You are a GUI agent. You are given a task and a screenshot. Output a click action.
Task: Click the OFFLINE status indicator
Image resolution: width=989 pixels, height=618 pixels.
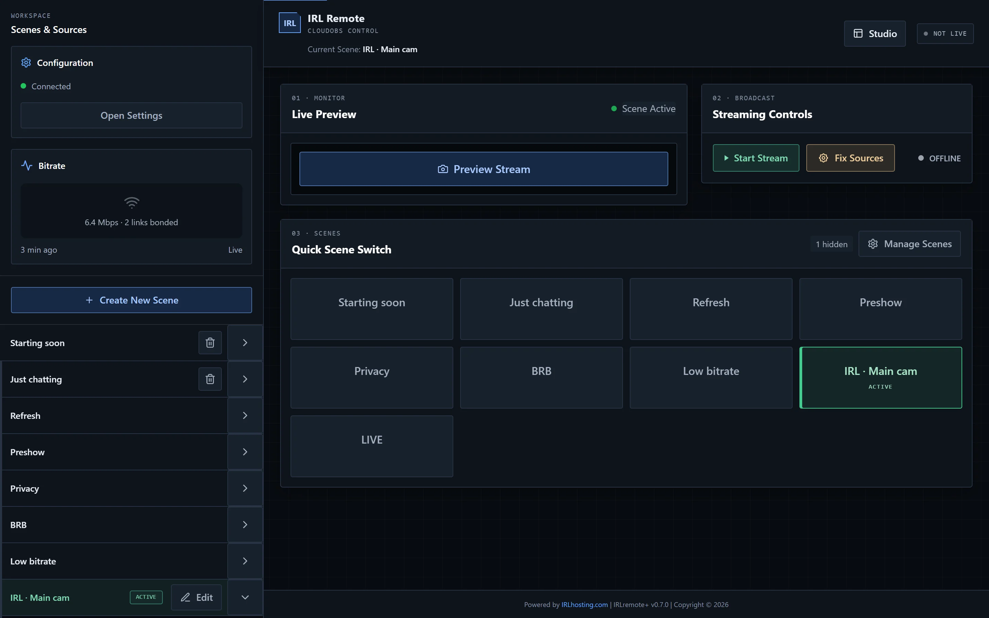[x=939, y=158]
